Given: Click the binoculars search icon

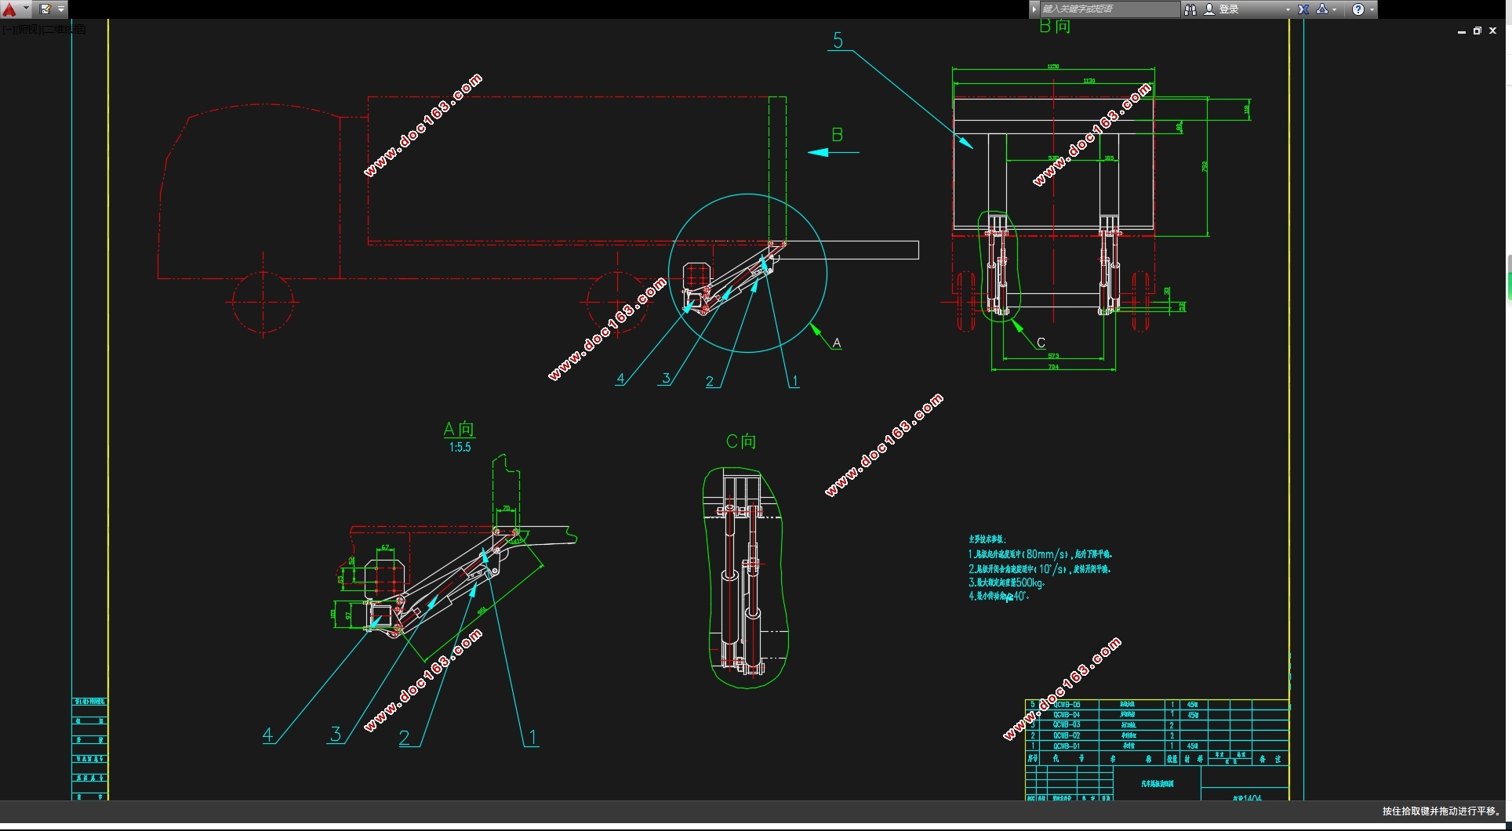Looking at the screenshot, I should pos(1190,9).
